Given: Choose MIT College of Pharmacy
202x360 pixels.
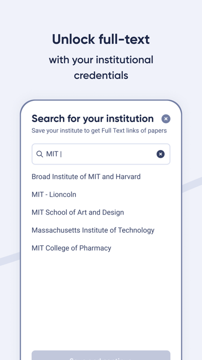Looking at the screenshot, I should [72, 248].
